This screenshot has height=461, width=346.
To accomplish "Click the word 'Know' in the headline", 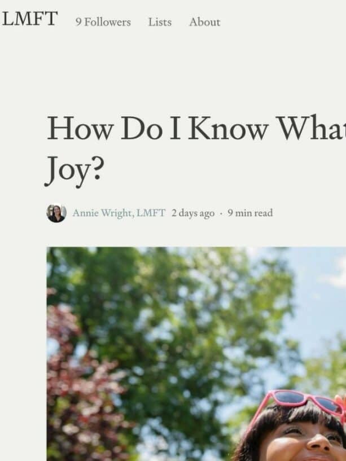I will (228, 129).
